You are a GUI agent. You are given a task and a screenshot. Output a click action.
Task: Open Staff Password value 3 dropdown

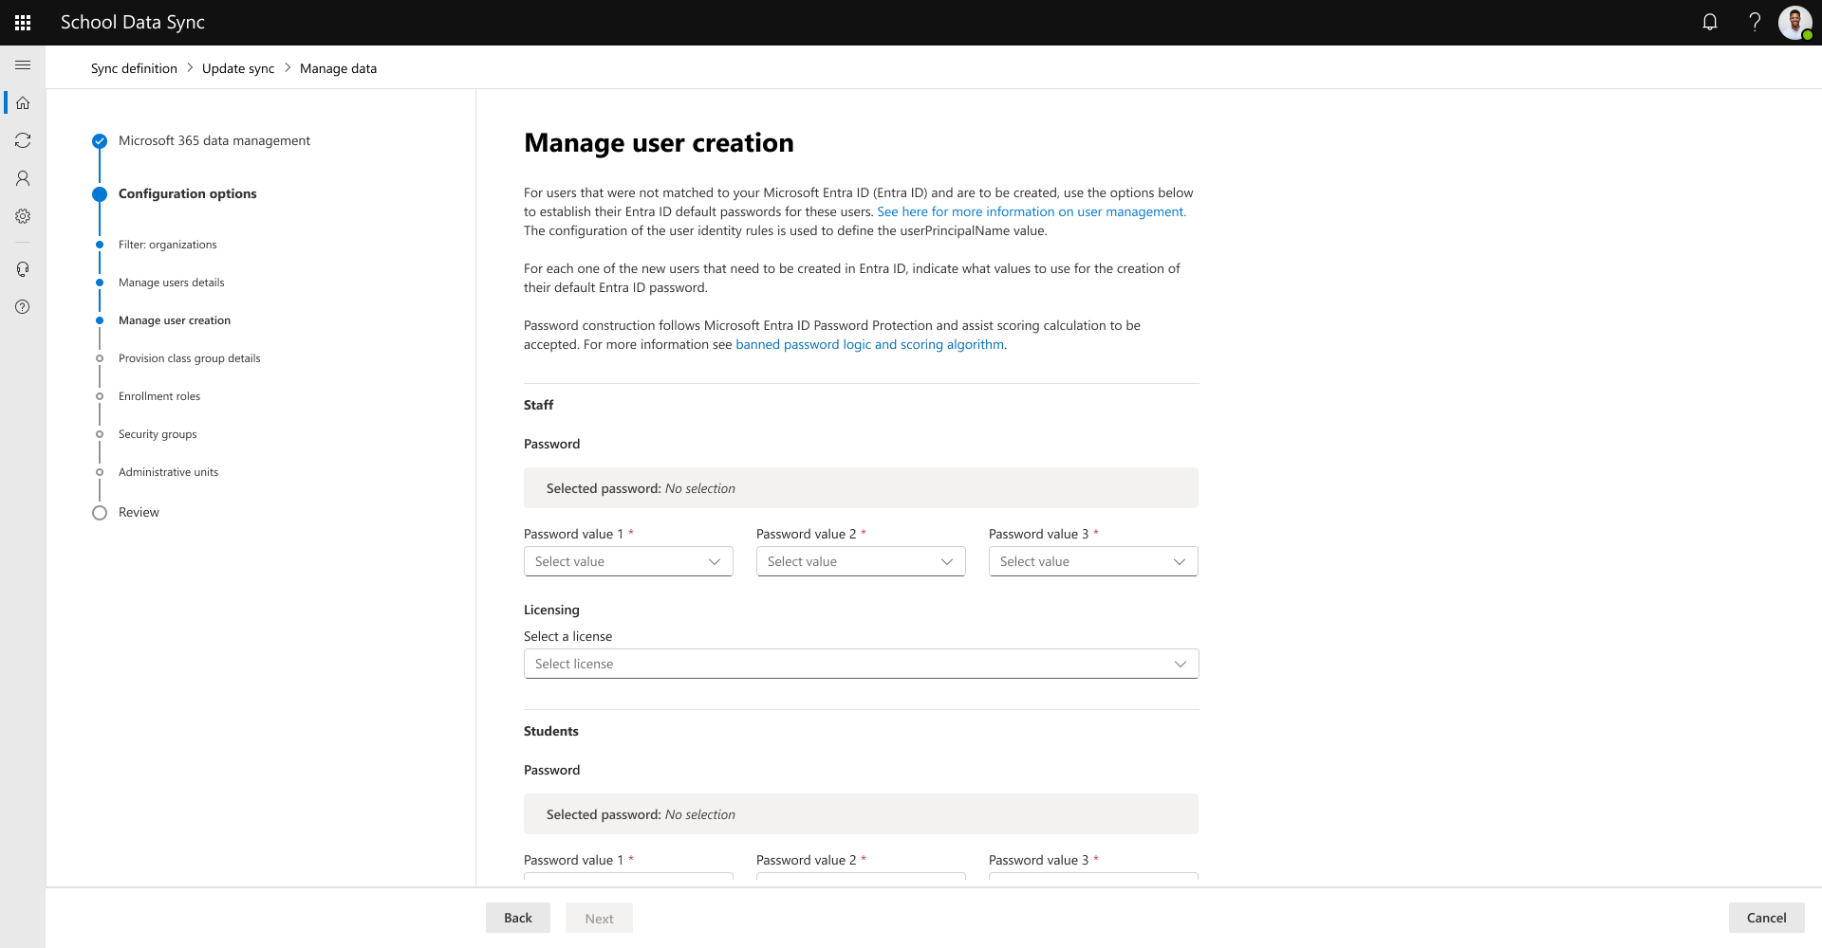click(1093, 561)
